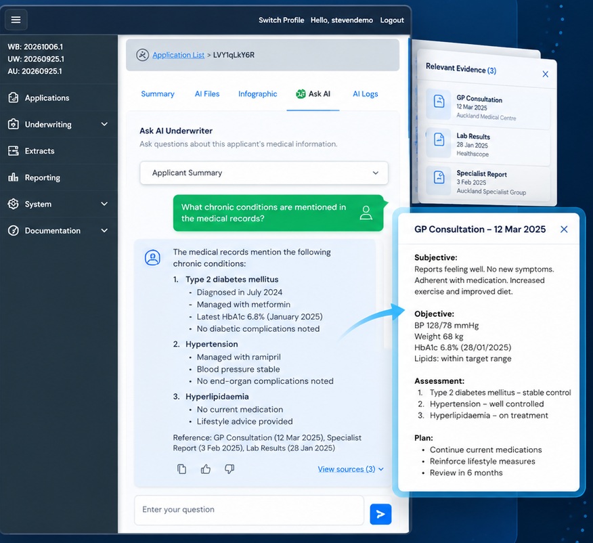Screen dimensions: 593x543
Task: Open the hamburger menu button
Action: (16, 20)
